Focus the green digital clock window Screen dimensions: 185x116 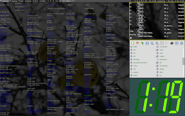click(157, 97)
